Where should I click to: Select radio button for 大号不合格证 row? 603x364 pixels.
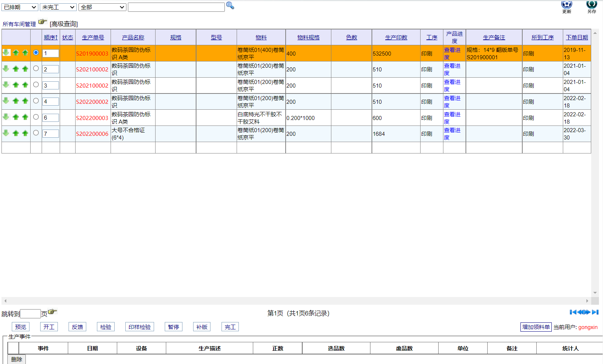[36, 133]
